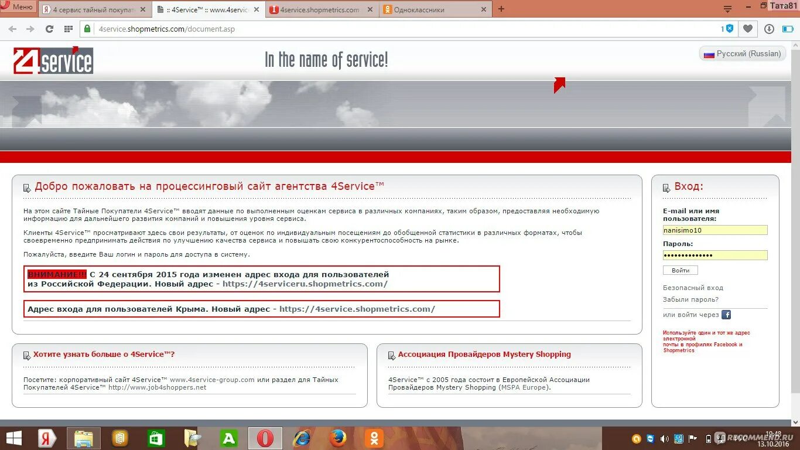The height and width of the screenshot is (450, 800).
Task: Close the '4 сервис тайный покупатель' tab
Action: [x=142, y=9]
